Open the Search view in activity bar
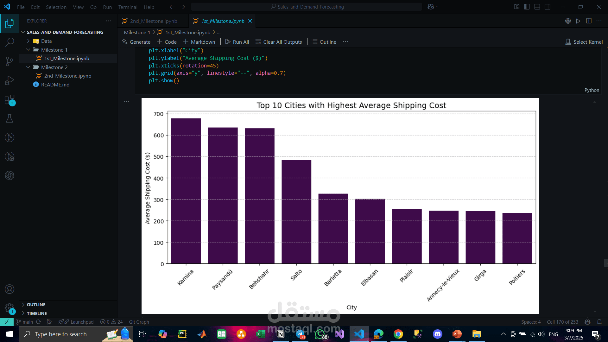 9,42
